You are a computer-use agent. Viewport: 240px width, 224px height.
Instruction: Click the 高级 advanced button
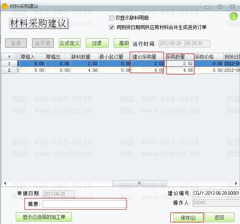[124, 43]
